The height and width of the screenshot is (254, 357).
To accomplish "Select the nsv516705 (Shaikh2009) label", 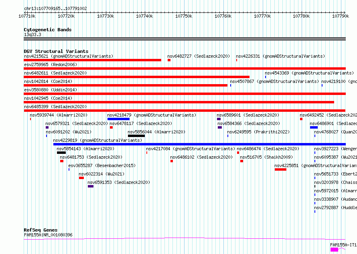I will click(x=266, y=157).
